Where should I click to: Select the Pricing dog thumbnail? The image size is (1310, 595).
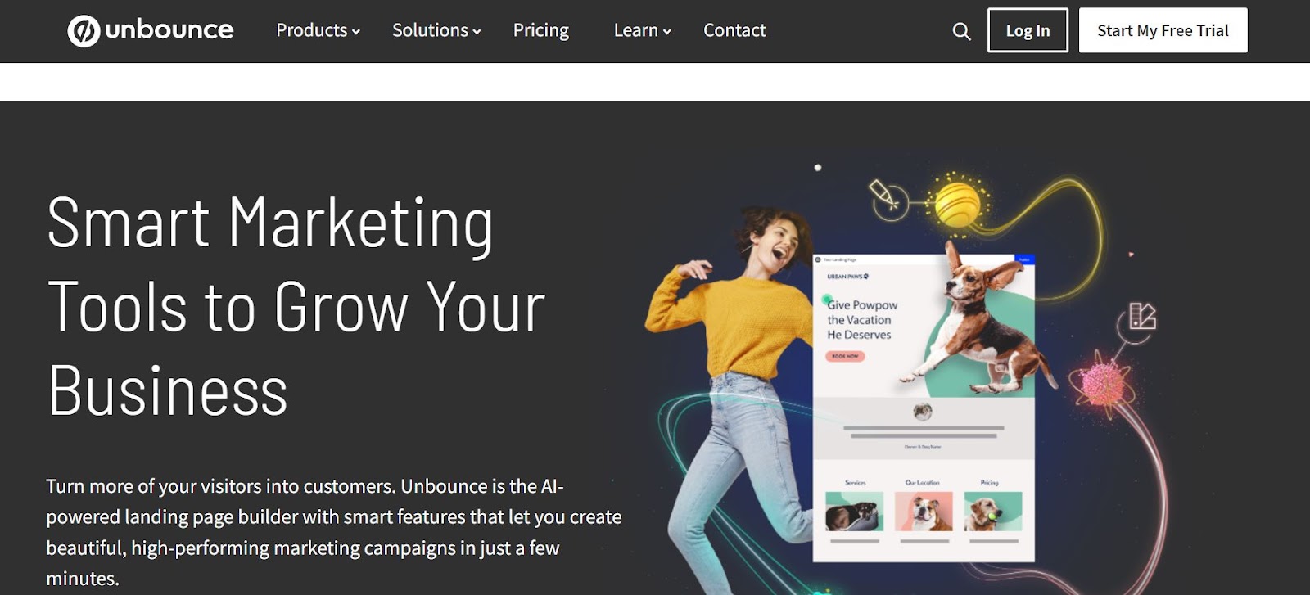tap(993, 512)
